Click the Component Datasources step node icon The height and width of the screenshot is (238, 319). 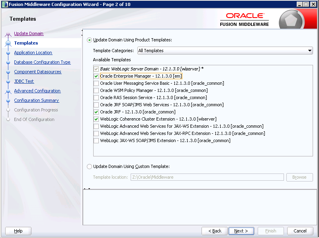coord(8,72)
